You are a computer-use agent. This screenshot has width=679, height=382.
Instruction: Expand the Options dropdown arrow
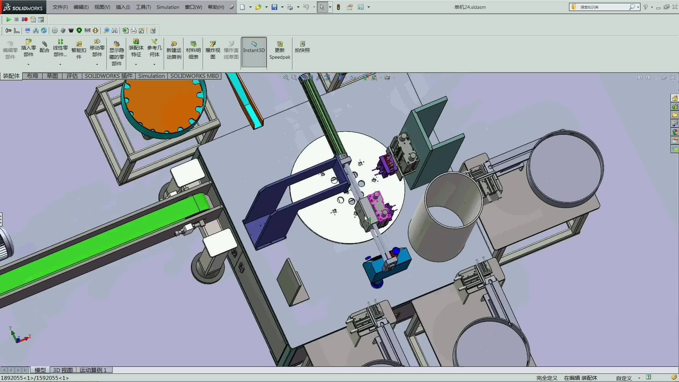(368, 7)
